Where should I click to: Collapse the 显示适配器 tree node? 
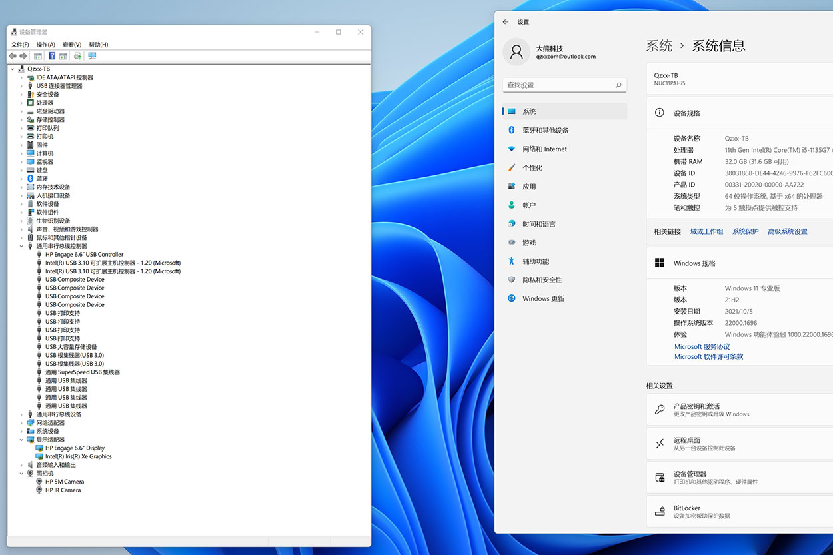pos(21,440)
